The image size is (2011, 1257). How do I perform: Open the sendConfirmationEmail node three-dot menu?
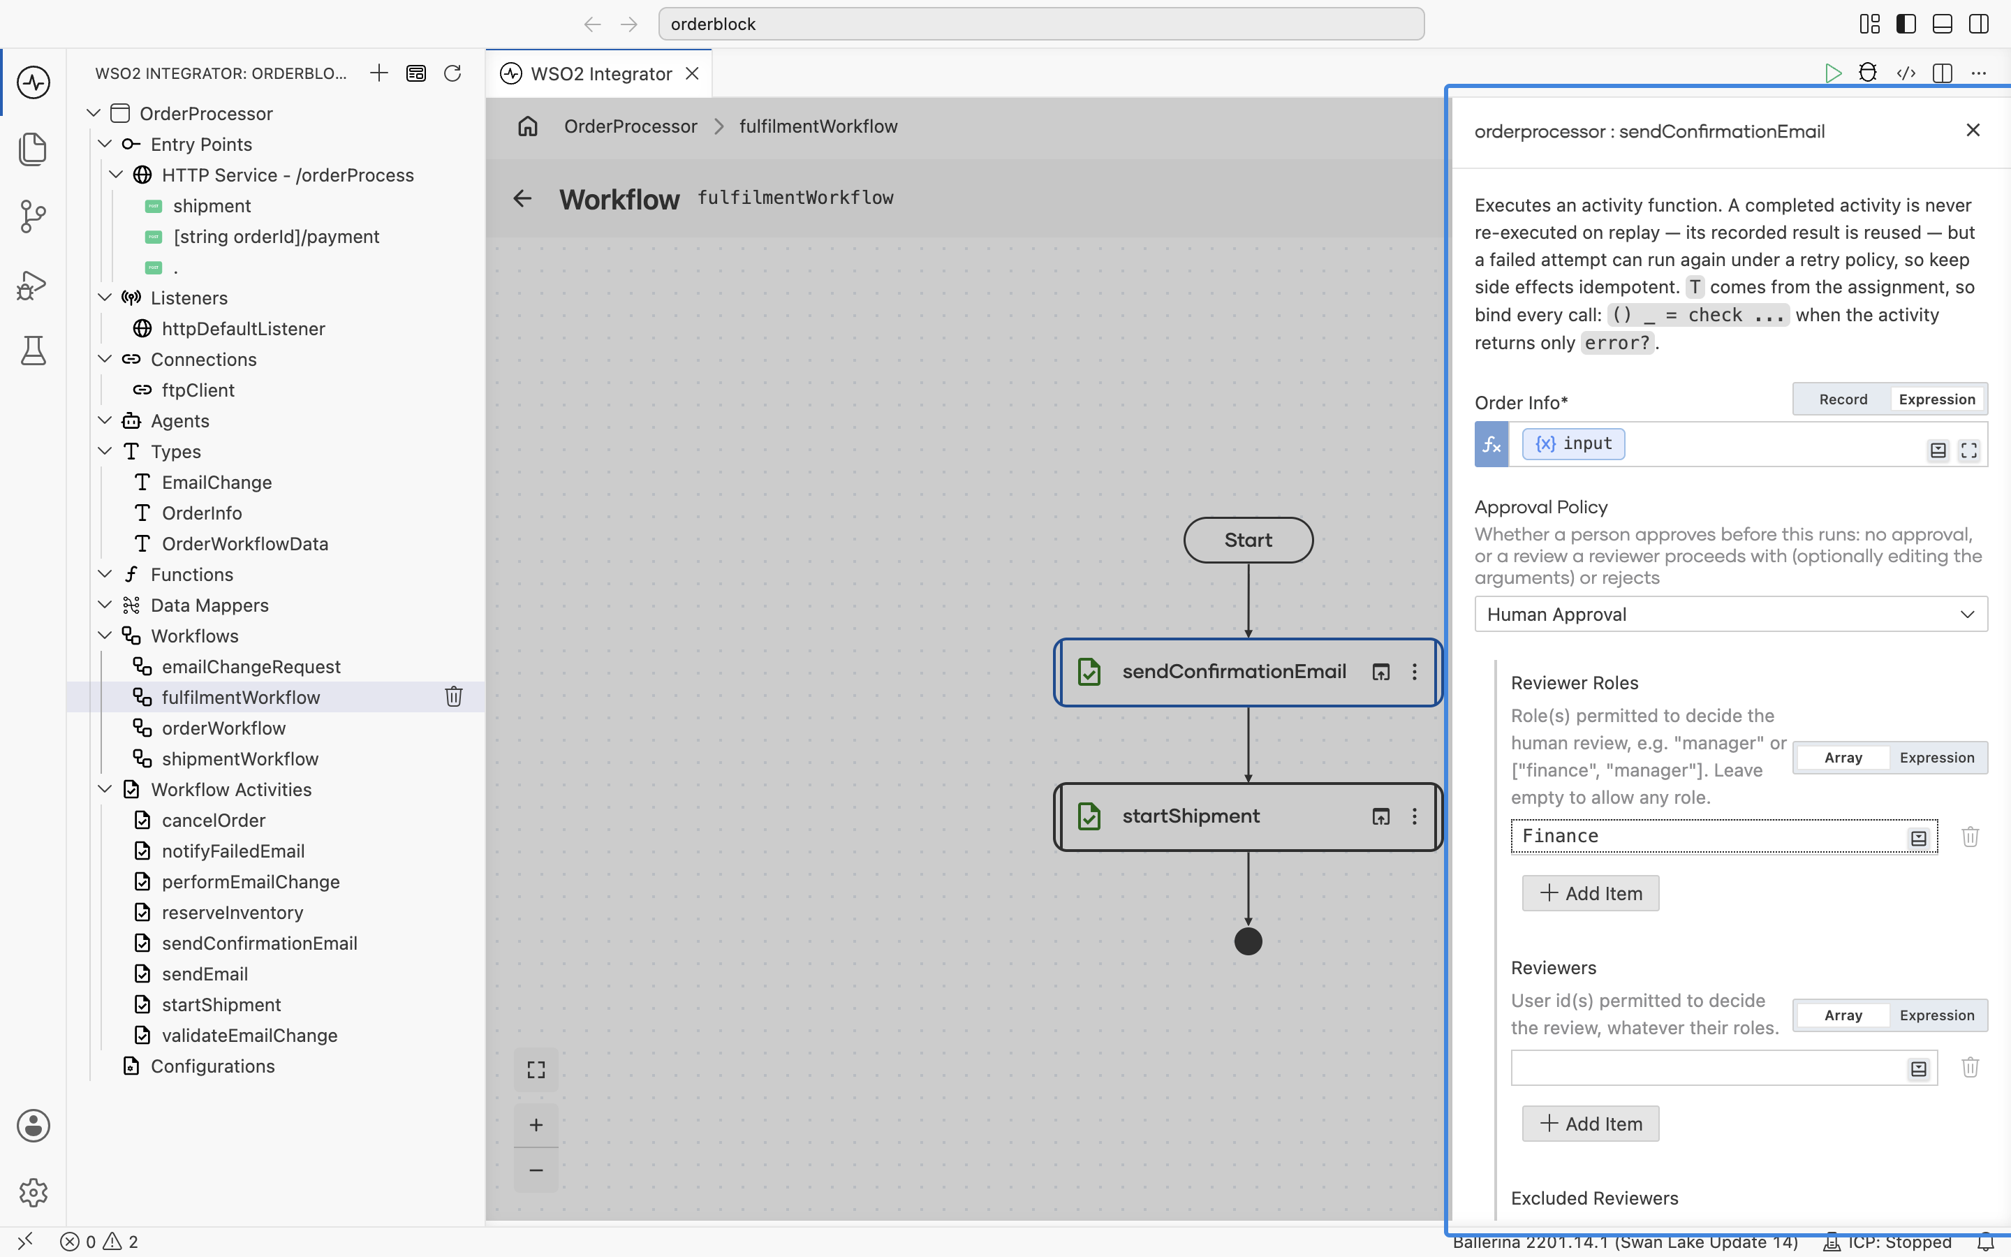pos(1415,672)
